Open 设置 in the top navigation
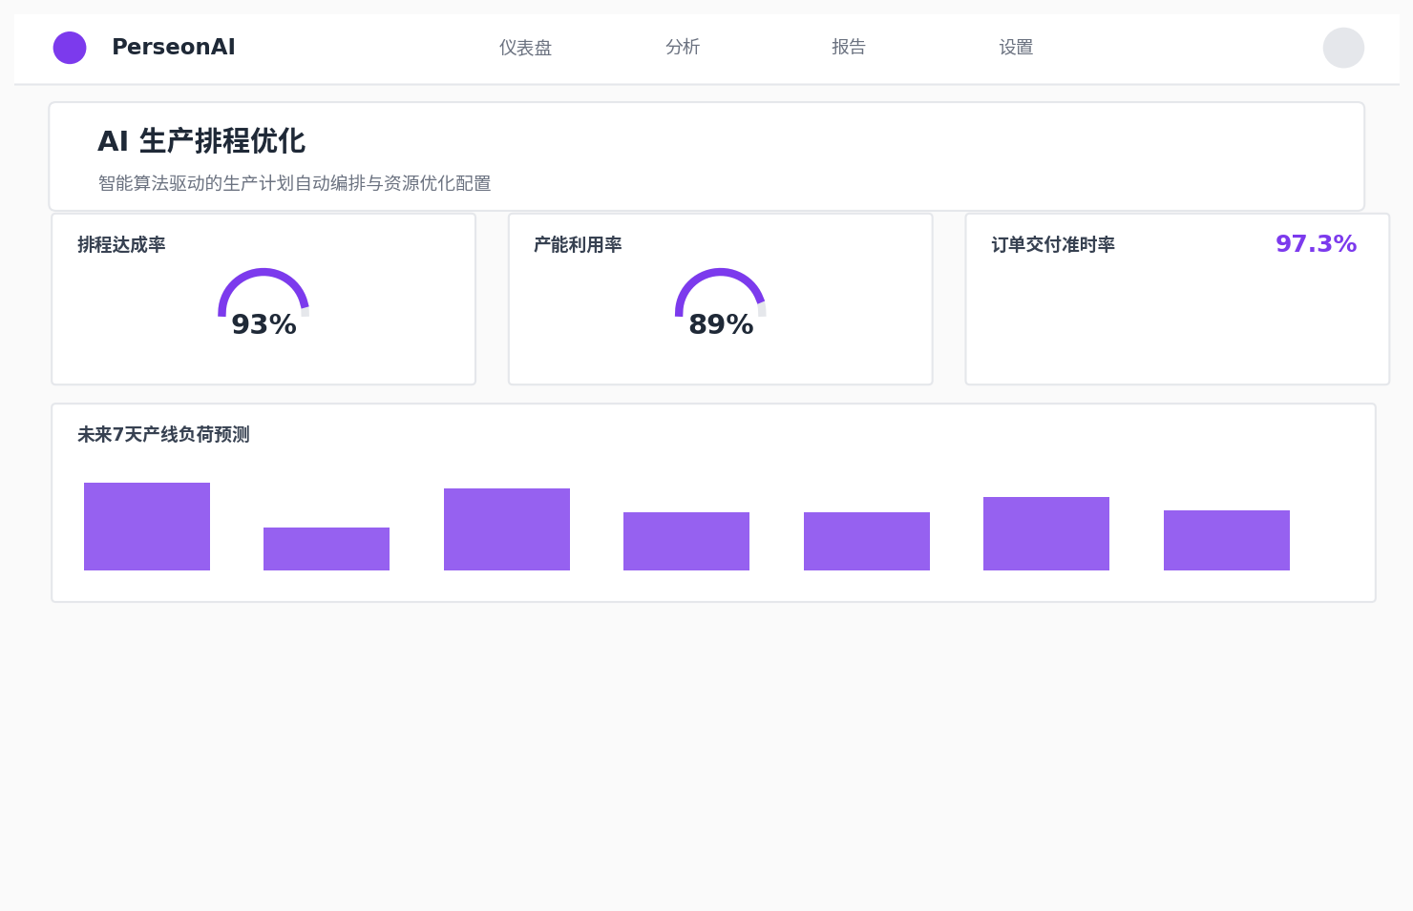This screenshot has height=911, width=1413. (1016, 48)
